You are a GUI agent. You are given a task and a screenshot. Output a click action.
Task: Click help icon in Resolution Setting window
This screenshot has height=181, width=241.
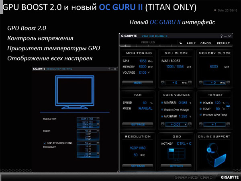pos(109,69)
